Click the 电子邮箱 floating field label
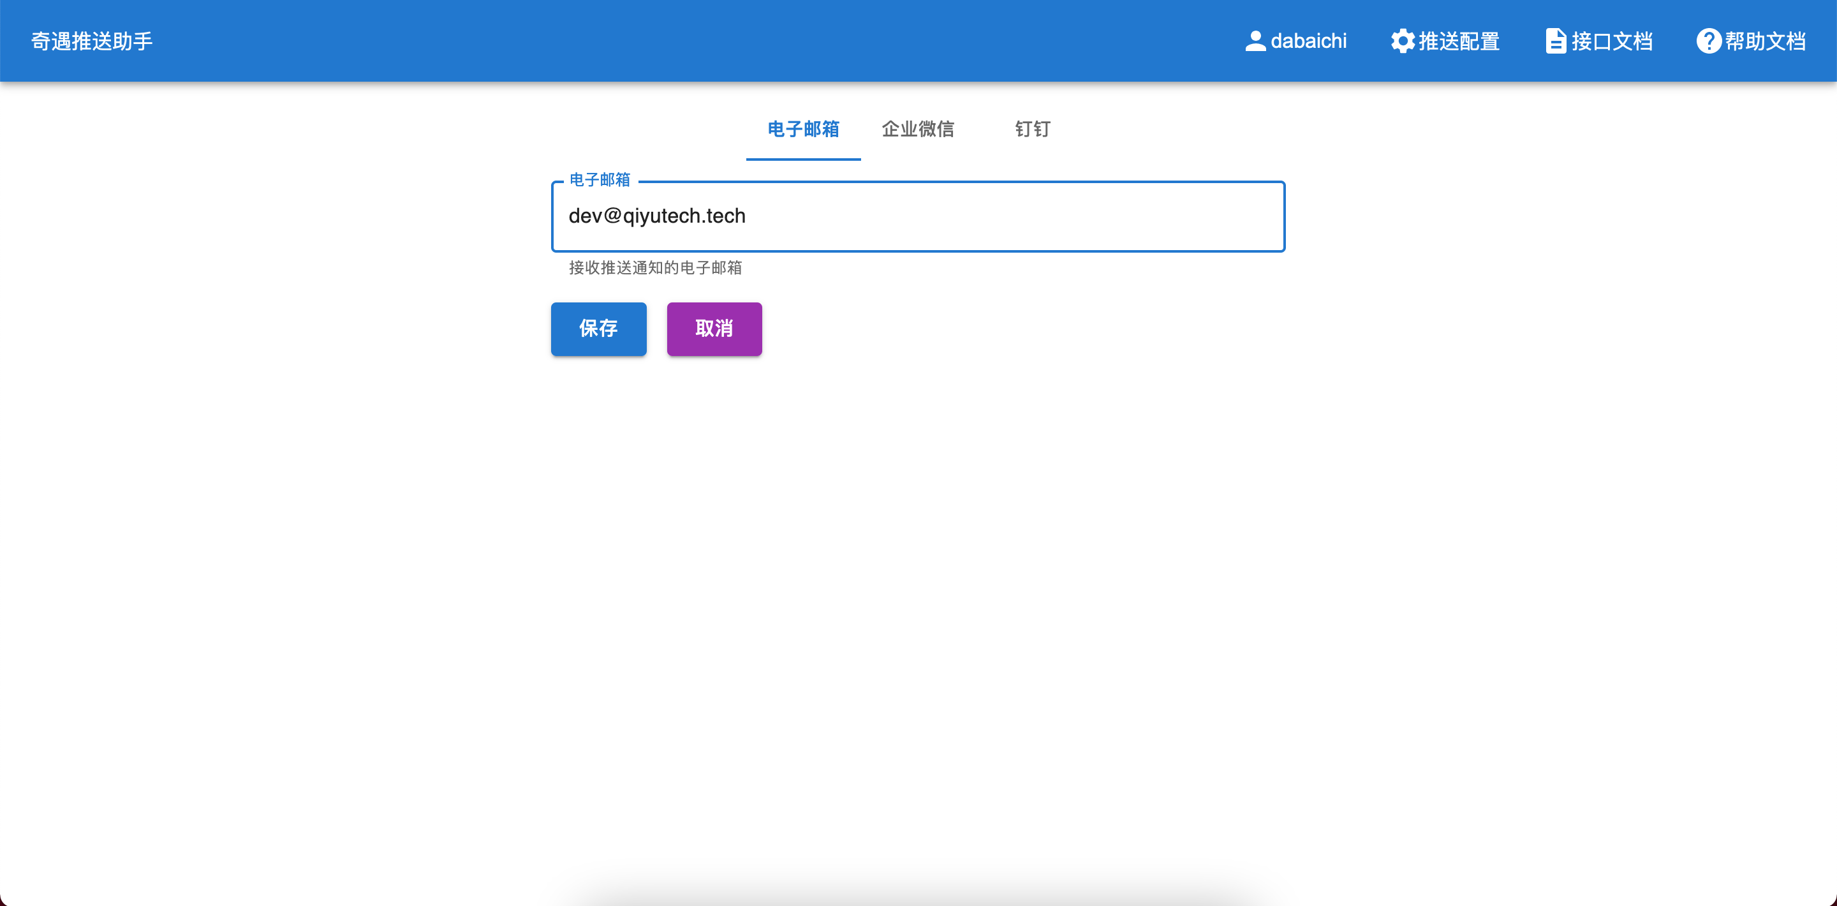 [x=599, y=181]
